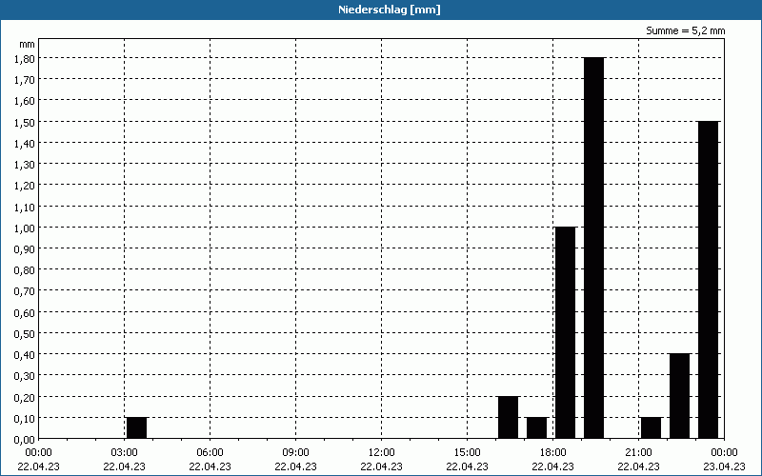Select the 0,60 y-axis value
Screen dimensions: 762x476
coord(25,313)
